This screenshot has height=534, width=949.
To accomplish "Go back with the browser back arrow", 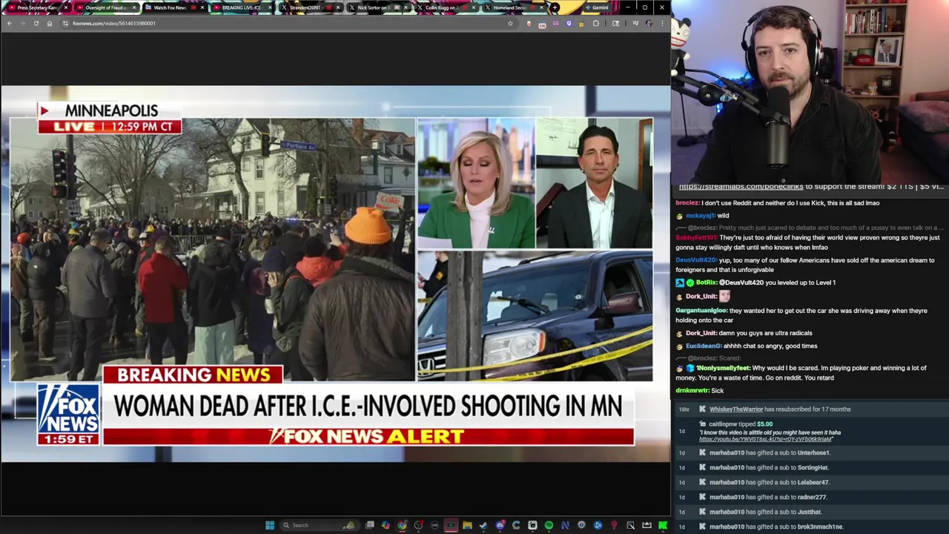I will [x=9, y=23].
